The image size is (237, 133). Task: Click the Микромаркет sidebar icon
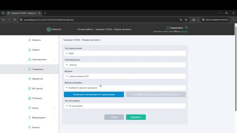tap(30, 117)
